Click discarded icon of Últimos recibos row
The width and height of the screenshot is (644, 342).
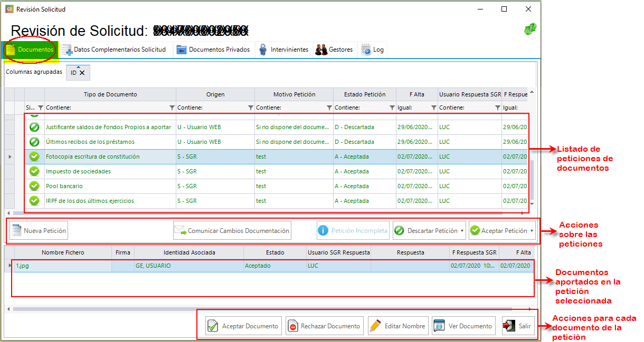tap(34, 142)
